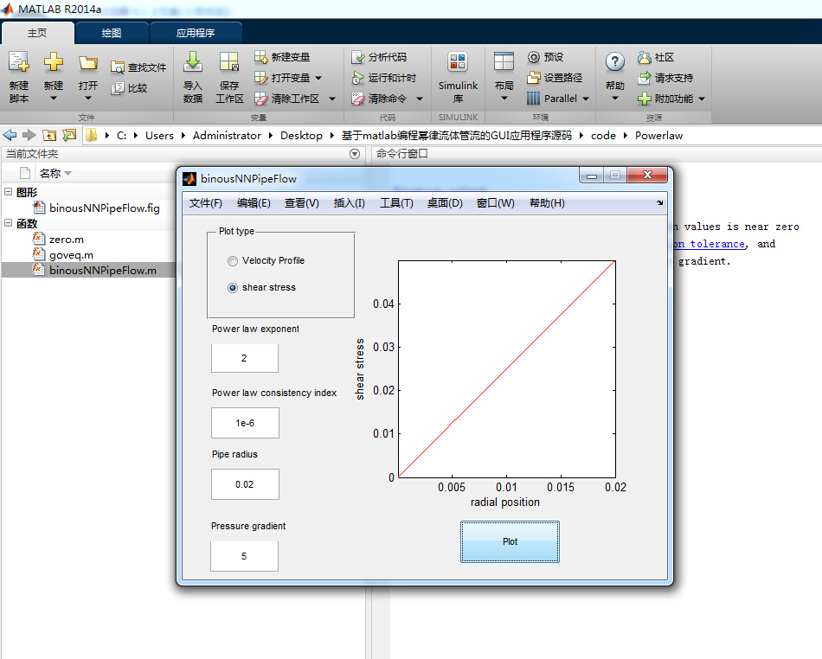Viewport: 822px width, 659px height.
Task: Switch to the 应用程序 (Apps) tab
Action: 196,33
